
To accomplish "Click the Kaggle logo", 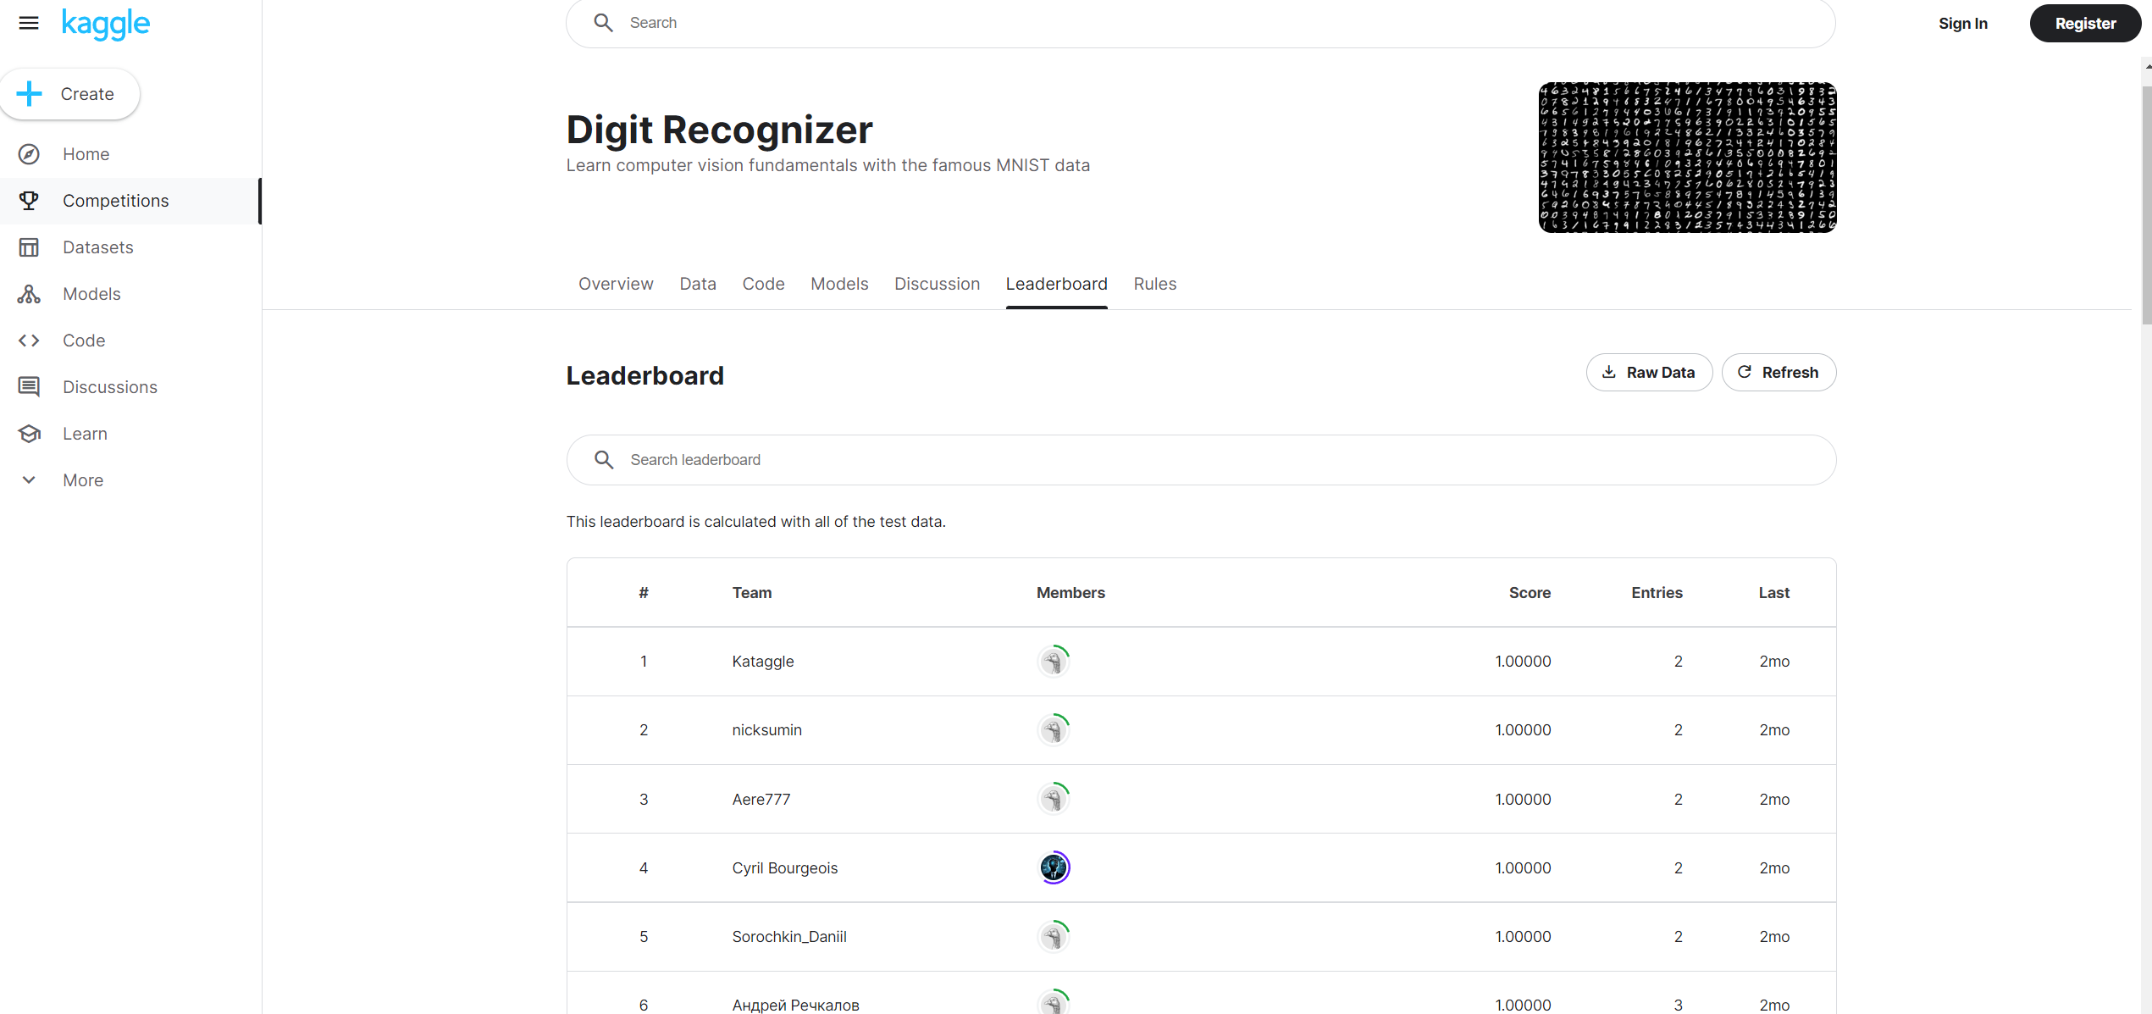I will point(106,24).
